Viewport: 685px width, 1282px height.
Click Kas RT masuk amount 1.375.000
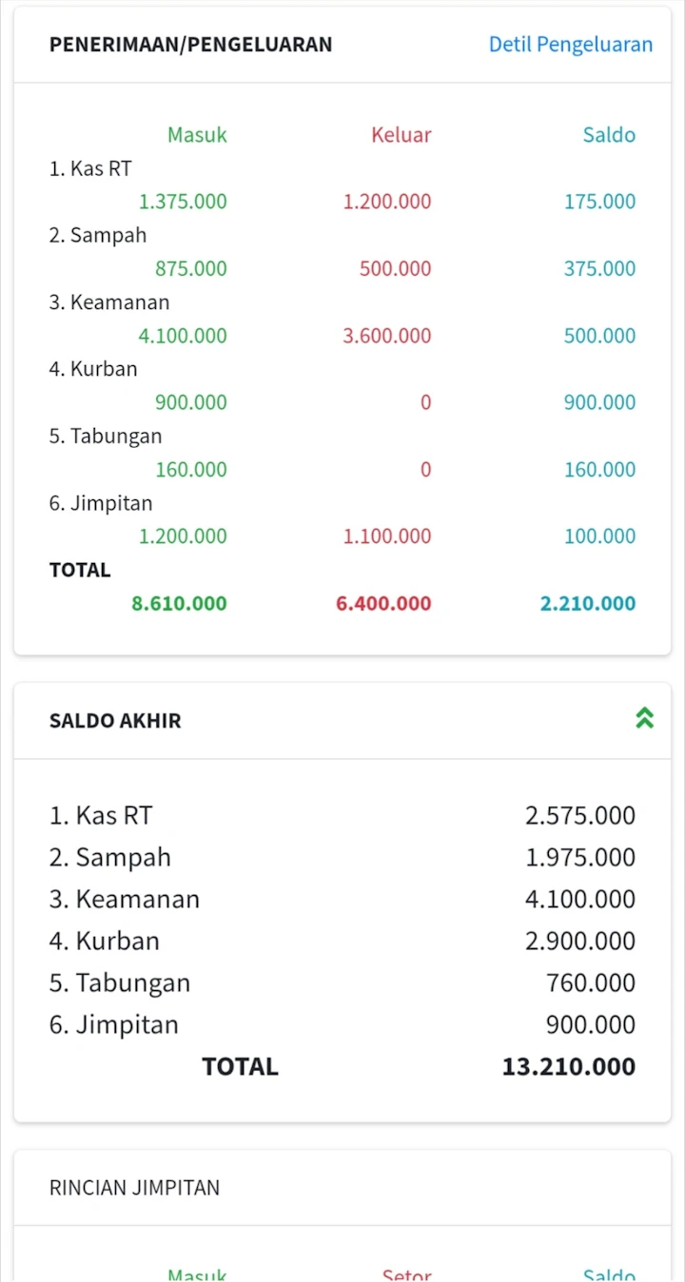[183, 202]
